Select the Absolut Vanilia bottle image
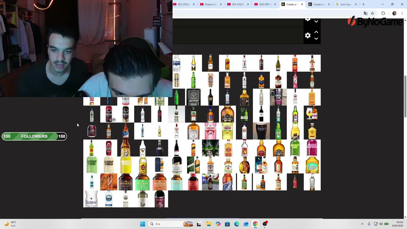Image resolution: width=407 pixels, height=229 pixels. [109, 165]
